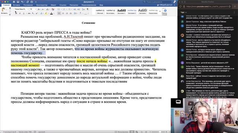The height and width of the screenshot is (133, 238).
Task: Click the Home icon in Word title bar
Action: tap(14, 2)
